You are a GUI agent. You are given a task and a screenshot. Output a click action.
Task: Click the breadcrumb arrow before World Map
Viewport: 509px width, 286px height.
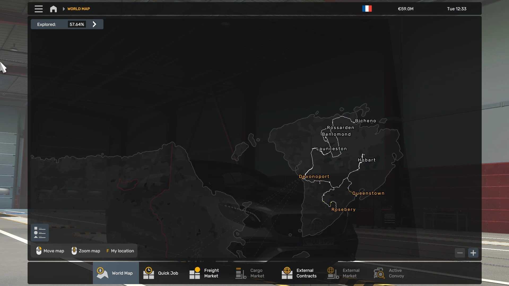pos(64,9)
